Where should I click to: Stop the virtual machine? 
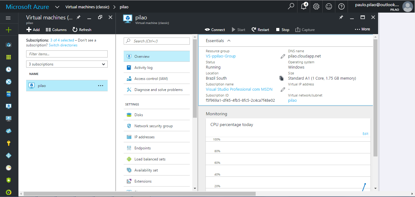pyautogui.click(x=282, y=30)
